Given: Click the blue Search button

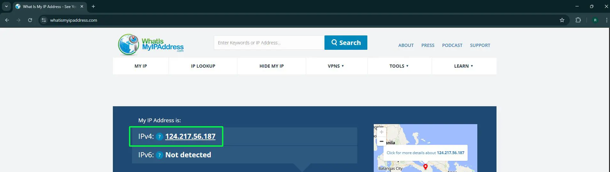Looking at the screenshot, I should [346, 43].
